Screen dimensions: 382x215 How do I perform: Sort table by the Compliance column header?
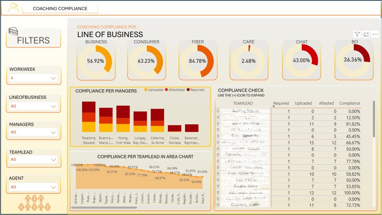(350, 103)
